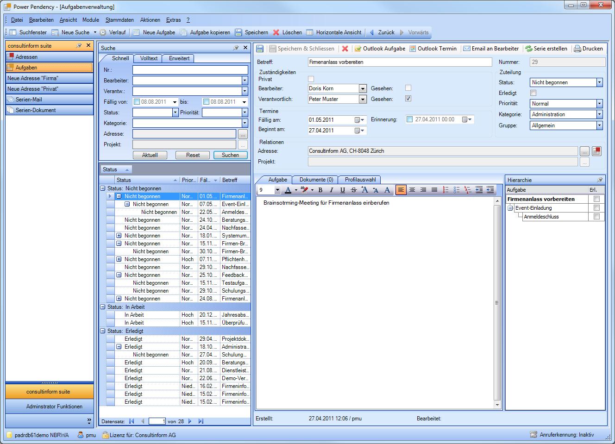Pin the Hierarchie panel
615x444 pixels.
click(600, 180)
